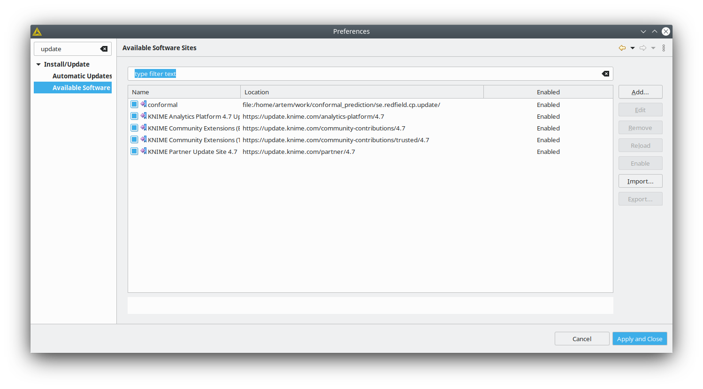Sort by the Location column header
The height and width of the screenshot is (389, 703).
(362, 92)
